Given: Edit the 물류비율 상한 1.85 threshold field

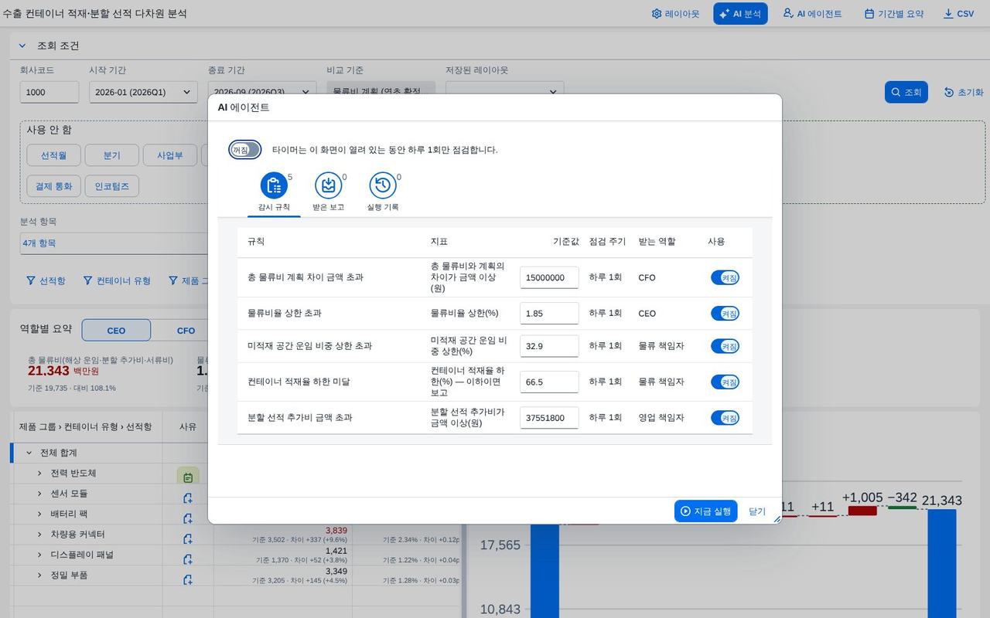Looking at the screenshot, I should point(549,313).
